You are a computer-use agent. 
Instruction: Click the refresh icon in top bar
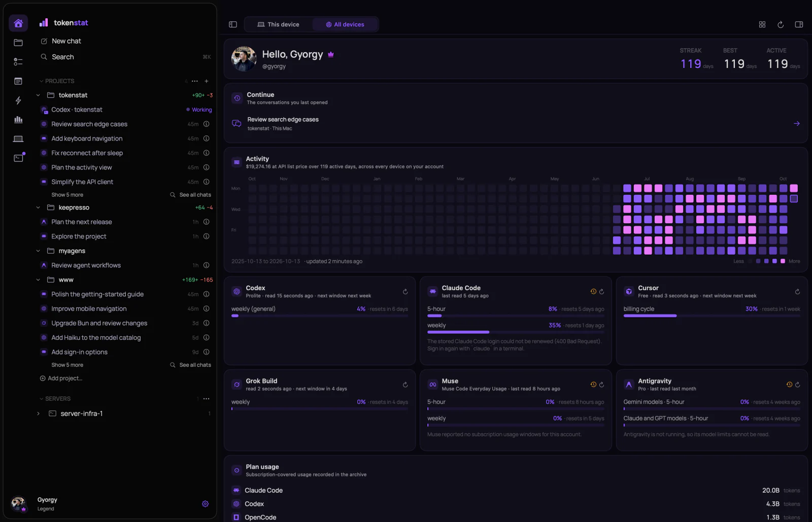781,24
